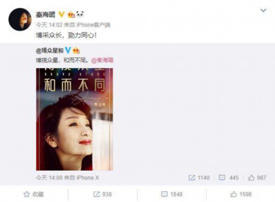Viewport: 275px width, 202px height.
Task: Repost this post with 938 shares
Action: click(102, 194)
